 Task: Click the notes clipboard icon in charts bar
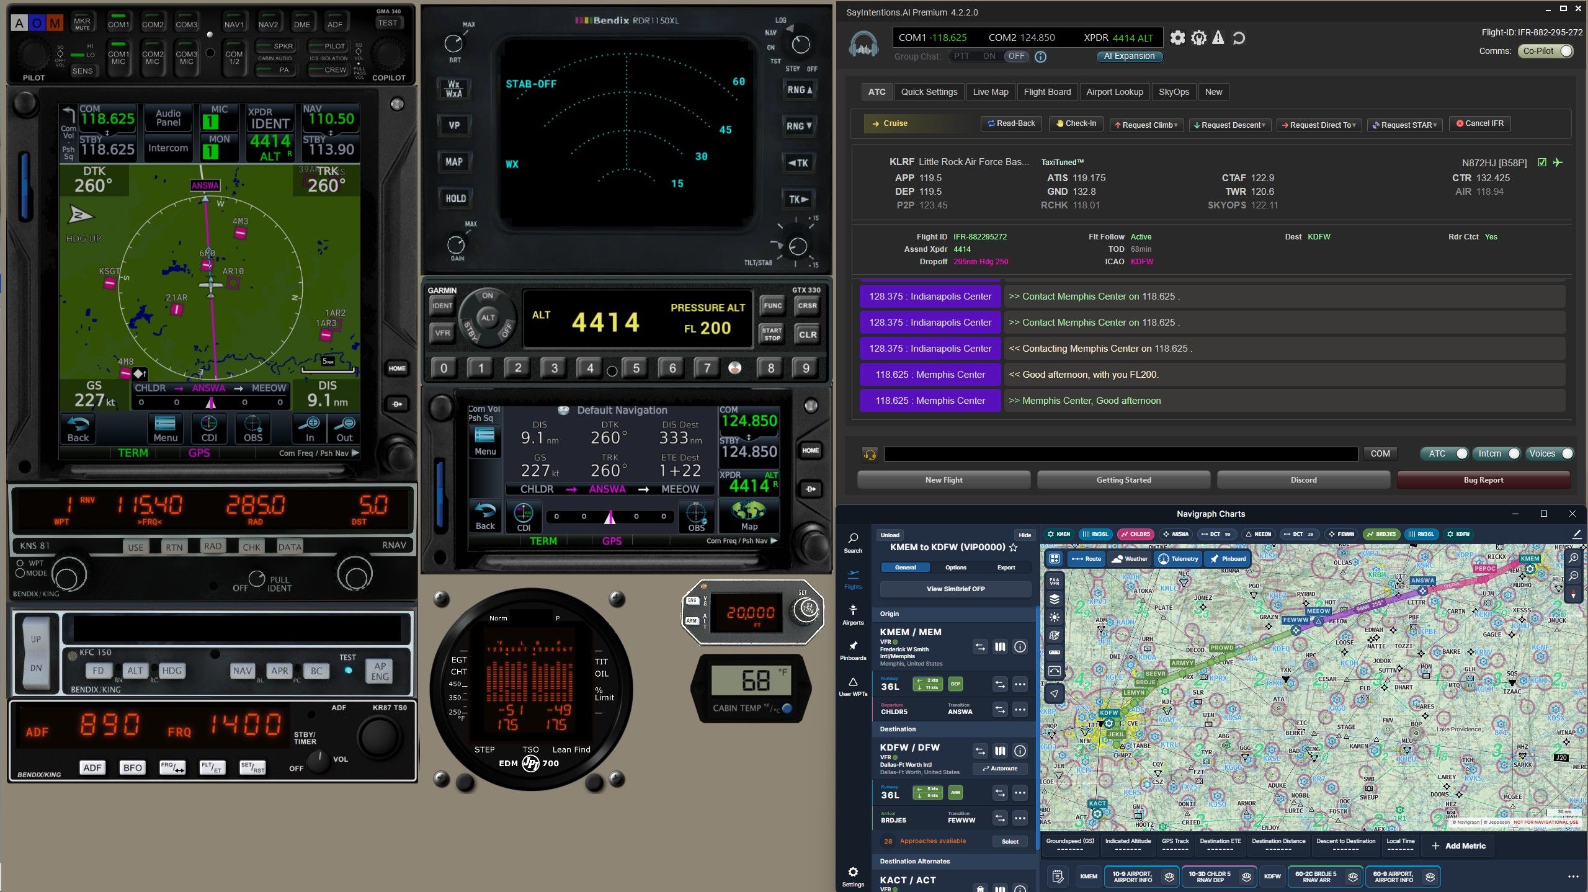click(x=1058, y=876)
